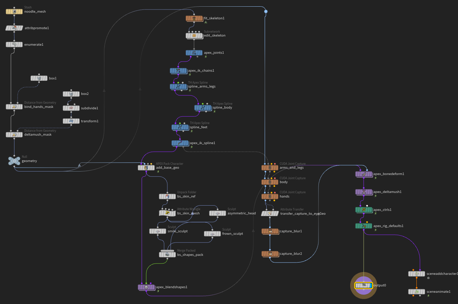458x304 pixels.
Task: Click the fit_skeleton1 node icon
Action: [194, 18]
